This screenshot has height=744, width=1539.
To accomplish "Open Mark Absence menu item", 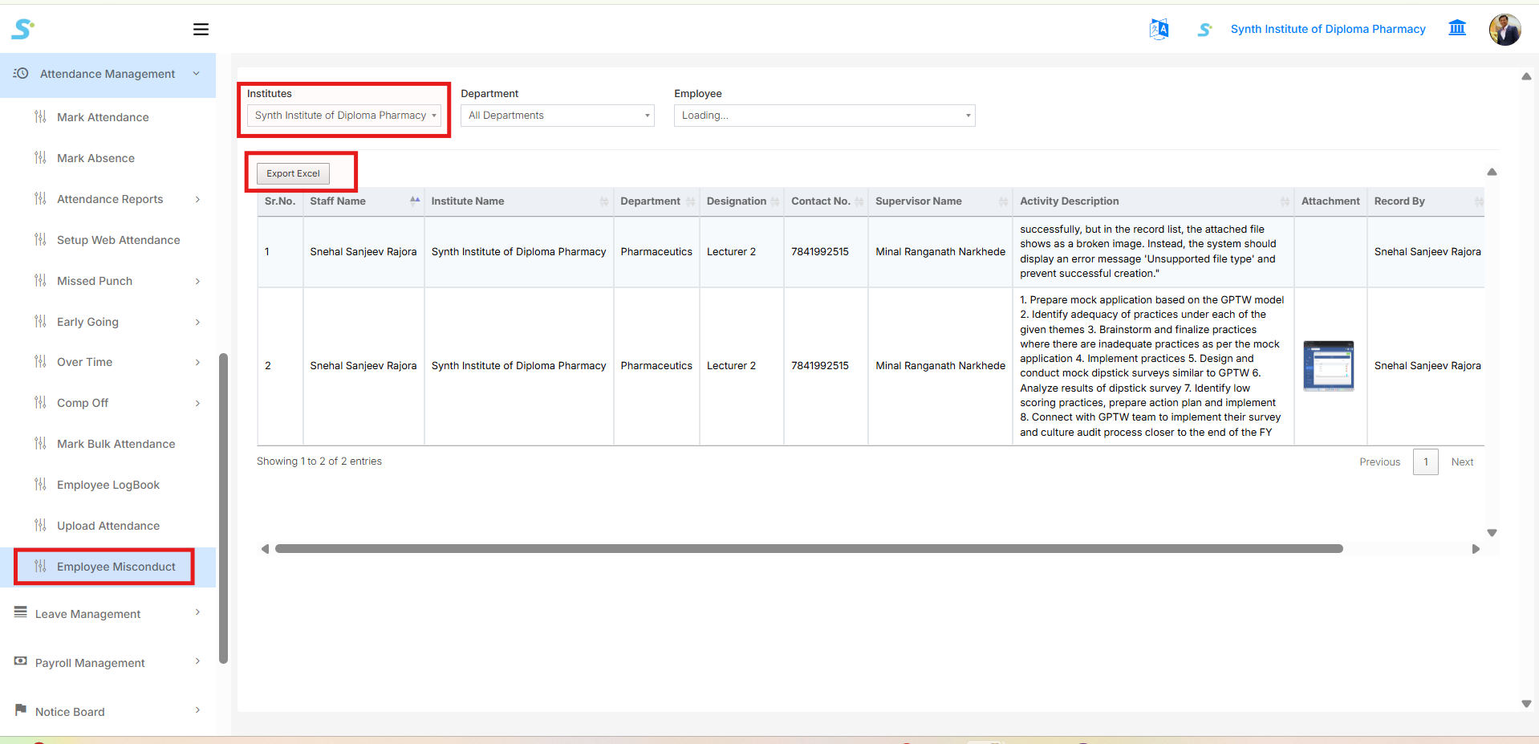I will [95, 158].
